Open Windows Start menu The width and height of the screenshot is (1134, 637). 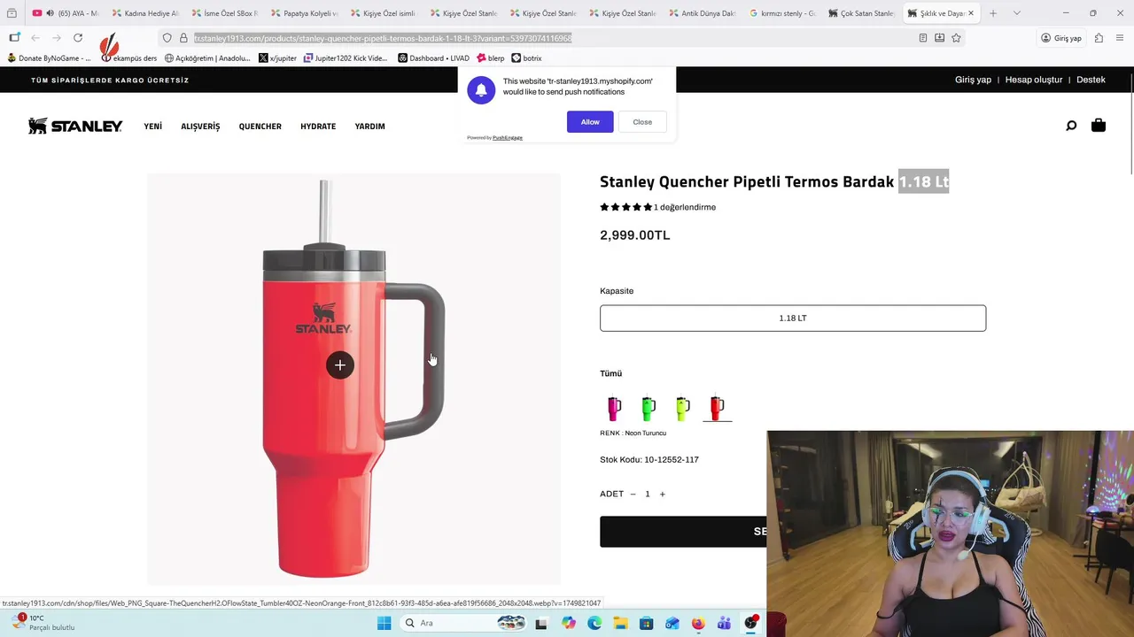click(x=384, y=623)
